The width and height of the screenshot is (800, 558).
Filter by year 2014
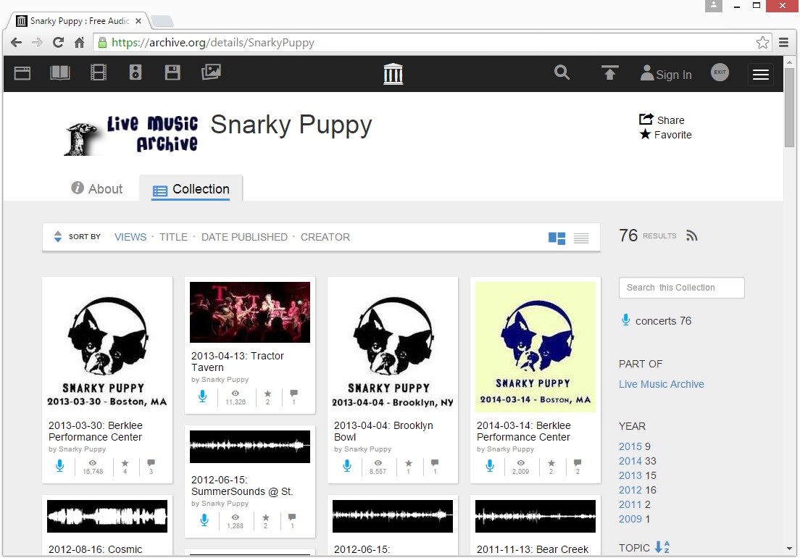pyautogui.click(x=630, y=461)
